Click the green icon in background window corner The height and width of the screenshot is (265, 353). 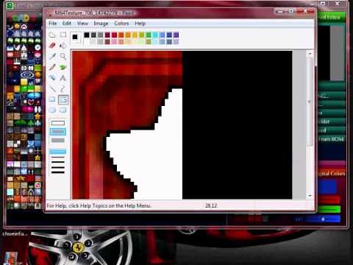tap(10, 5)
